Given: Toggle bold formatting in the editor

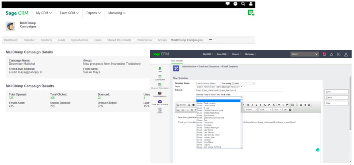Looking at the screenshot, I should tap(248, 105).
